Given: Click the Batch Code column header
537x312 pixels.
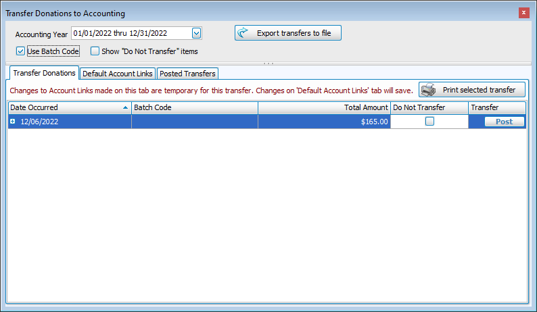Looking at the screenshot, I should pos(194,107).
